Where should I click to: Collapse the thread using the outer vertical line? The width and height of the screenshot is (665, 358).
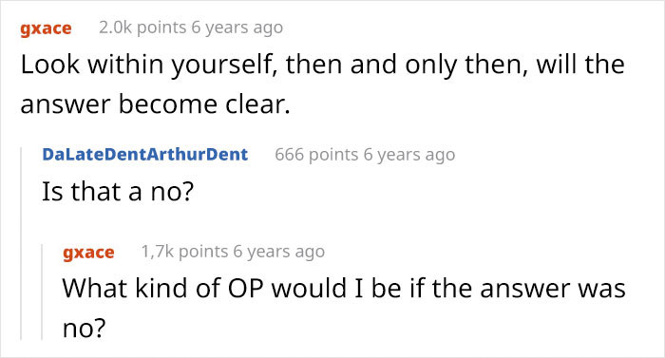click(21, 243)
